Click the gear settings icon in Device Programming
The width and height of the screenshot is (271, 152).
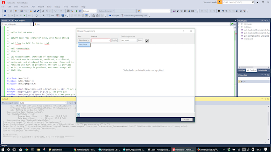(147, 41)
